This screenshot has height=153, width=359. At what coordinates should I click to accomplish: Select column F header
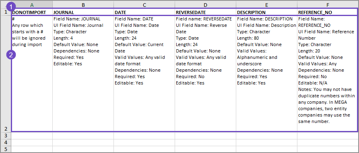pos(327,4)
